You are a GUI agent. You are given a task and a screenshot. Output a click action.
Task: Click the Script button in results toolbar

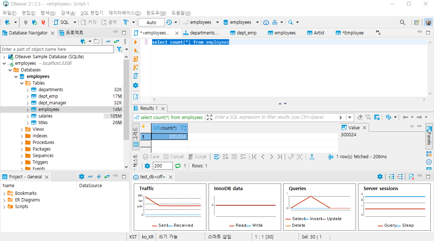197,157
